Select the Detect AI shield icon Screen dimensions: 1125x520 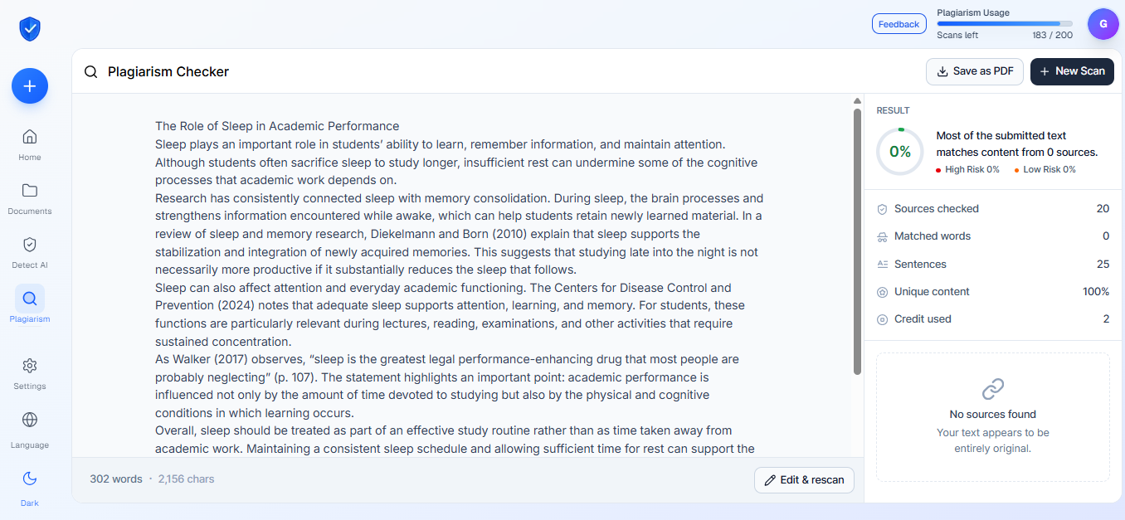click(x=30, y=244)
